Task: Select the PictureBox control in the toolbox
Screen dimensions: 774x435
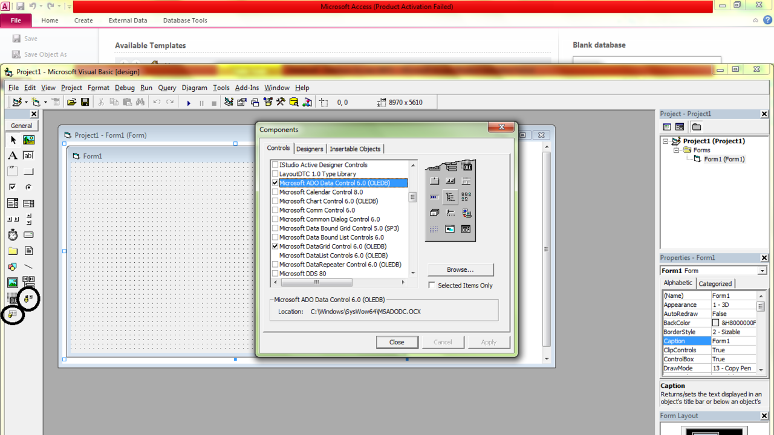Action: 28,140
